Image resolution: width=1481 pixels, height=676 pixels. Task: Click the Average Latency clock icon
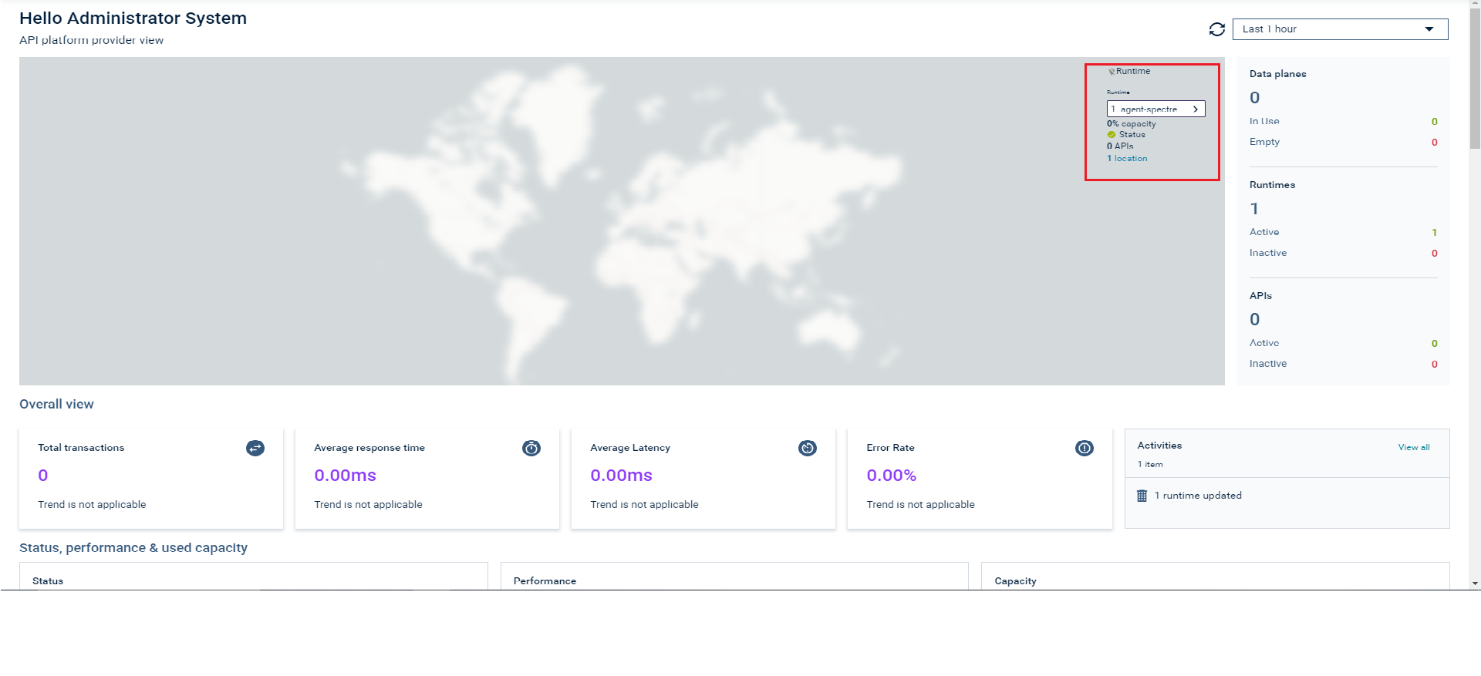click(808, 448)
